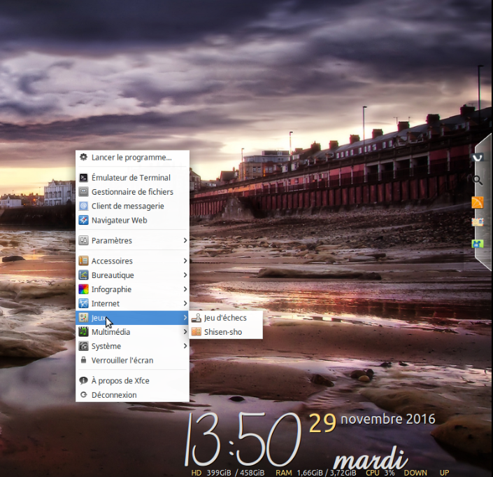Click the HD 399GiB usage readout
The image size is (493, 477).
coord(228,473)
